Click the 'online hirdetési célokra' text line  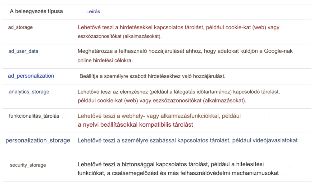[x=105, y=60]
